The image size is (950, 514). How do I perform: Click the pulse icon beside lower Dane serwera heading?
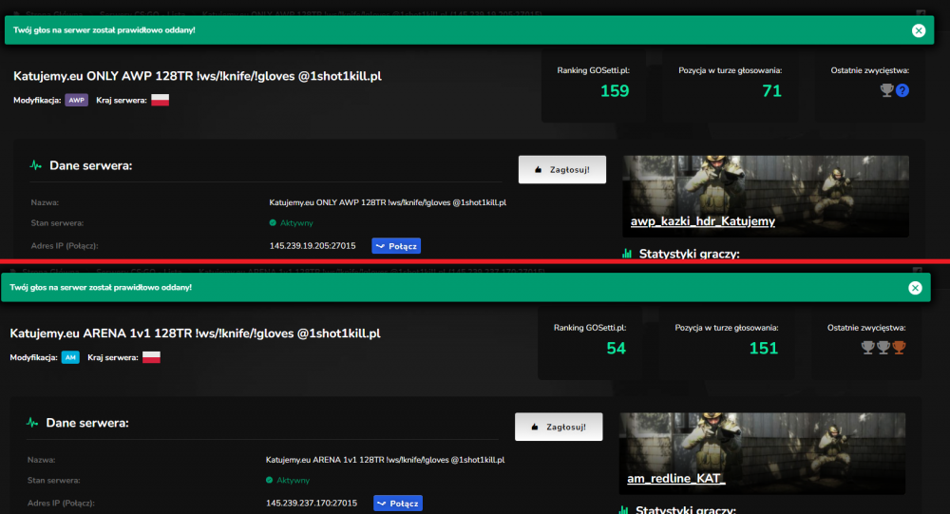click(x=32, y=423)
